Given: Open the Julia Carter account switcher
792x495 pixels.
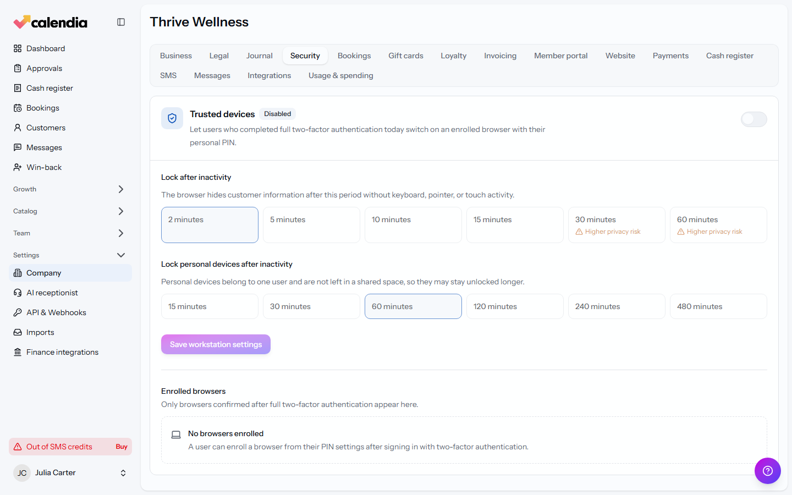Looking at the screenshot, I should click(x=70, y=473).
